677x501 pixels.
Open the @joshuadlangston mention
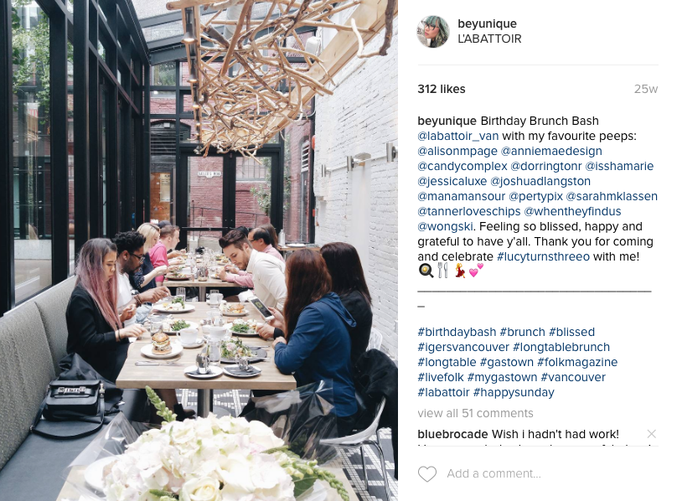coord(540,182)
